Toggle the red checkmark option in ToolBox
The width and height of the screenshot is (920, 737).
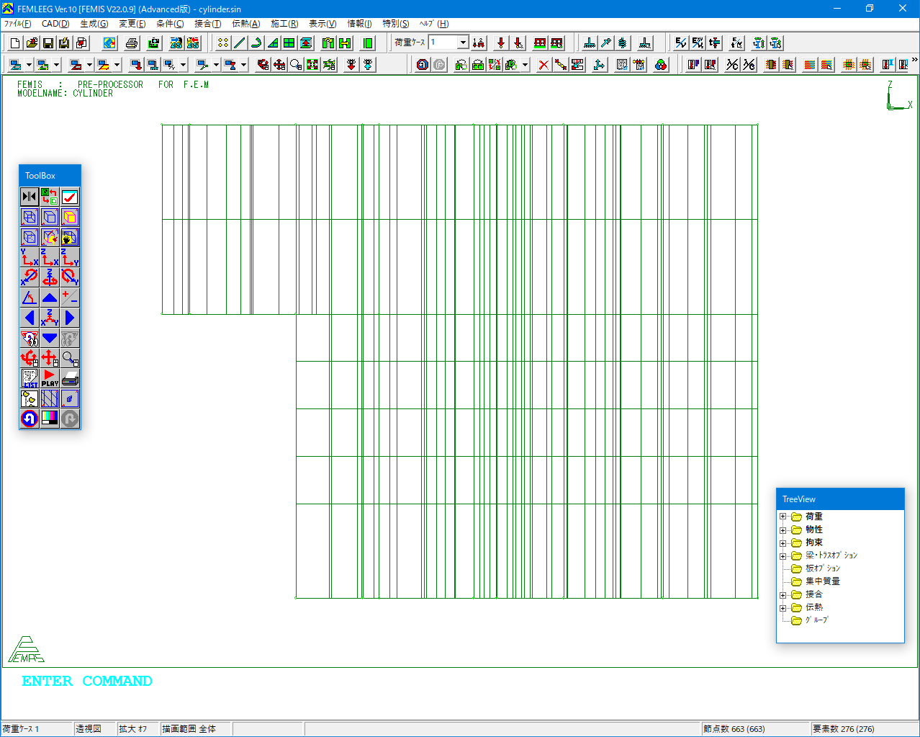coord(70,197)
